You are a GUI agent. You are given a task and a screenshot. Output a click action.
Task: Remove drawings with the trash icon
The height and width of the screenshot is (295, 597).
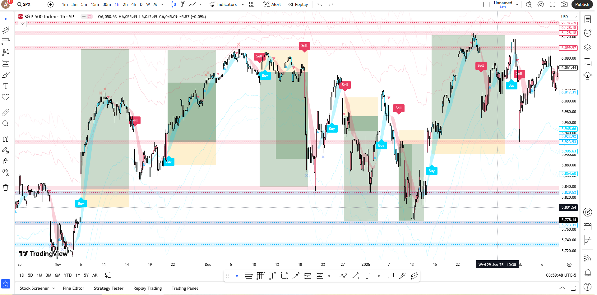(x=6, y=188)
